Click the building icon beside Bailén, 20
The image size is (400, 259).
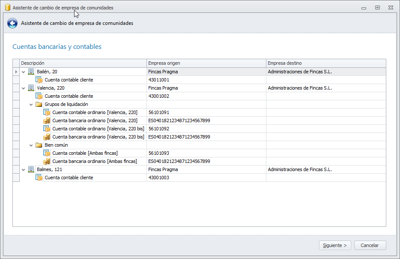coord(31,72)
